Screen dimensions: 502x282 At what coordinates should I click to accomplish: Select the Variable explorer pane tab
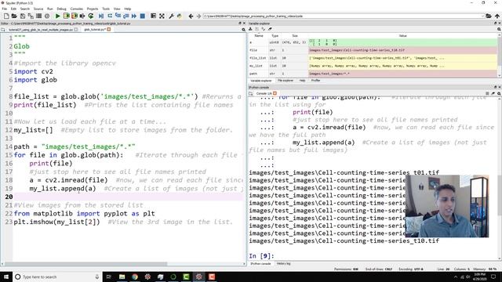coord(260,81)
